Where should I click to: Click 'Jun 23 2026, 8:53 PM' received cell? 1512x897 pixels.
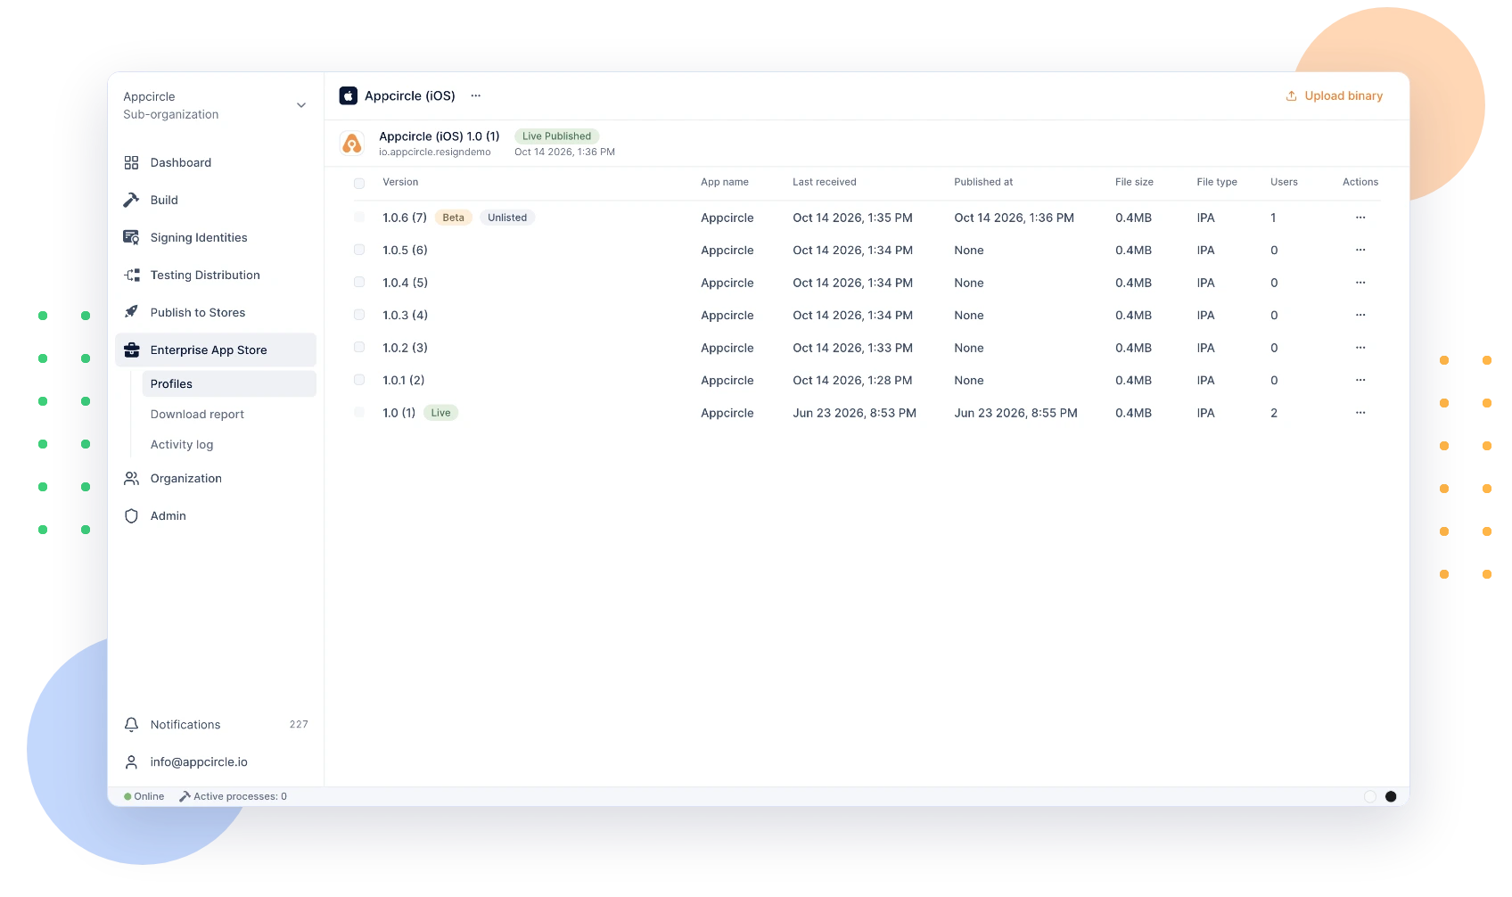[854, 413]
